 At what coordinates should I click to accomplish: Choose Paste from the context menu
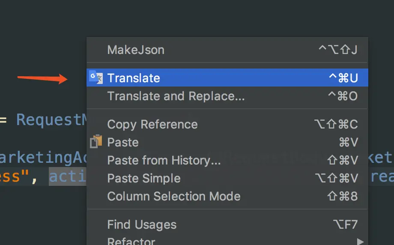pos(123,142)
